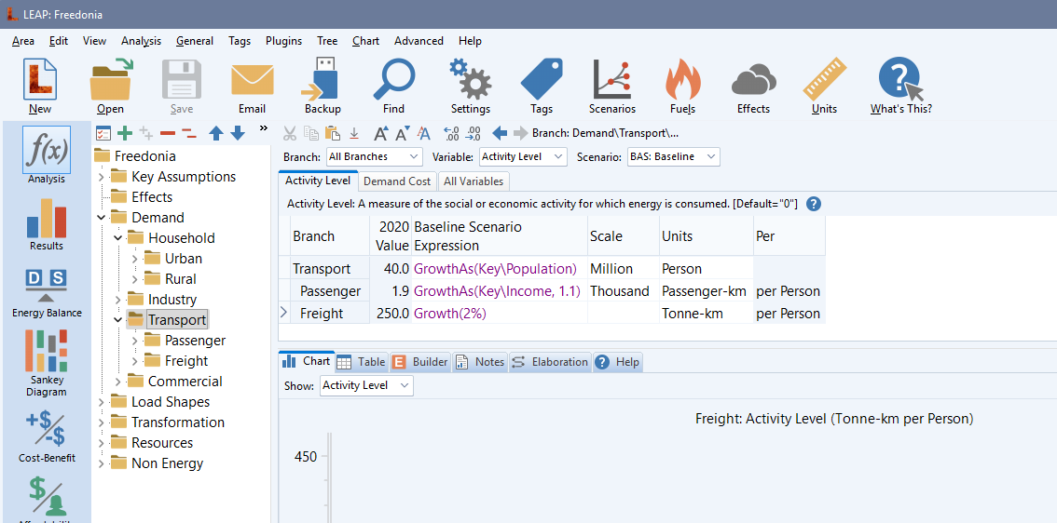Image resolution: width=1057 pixels, height=523 pixels.
Task: Open the Elaboration tab
Action: pyautogui.click(x=550, y=361)
